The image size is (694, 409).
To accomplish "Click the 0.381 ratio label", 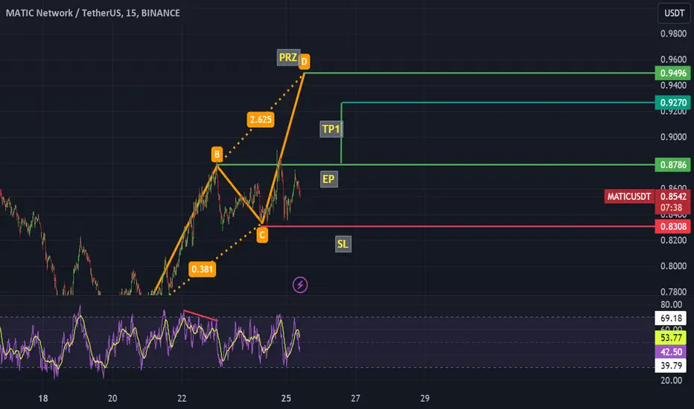I will click(x=203, y=269).
